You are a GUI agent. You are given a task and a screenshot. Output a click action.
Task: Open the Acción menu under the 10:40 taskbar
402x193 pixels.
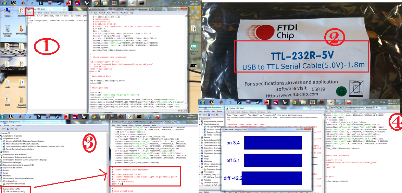(x=6, y=126)
